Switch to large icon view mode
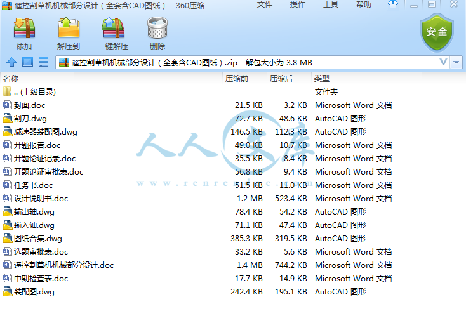 tap(28, 62)
